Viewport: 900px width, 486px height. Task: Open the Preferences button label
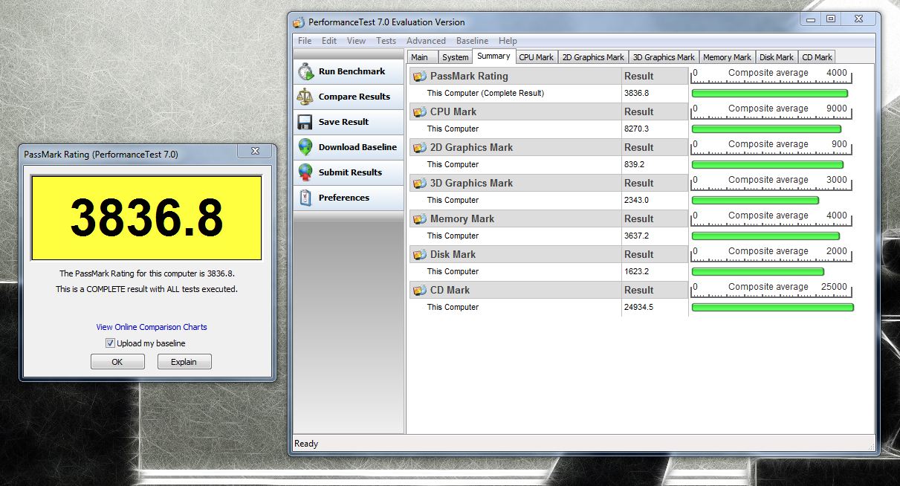pyautogui.click(x=344, y=198)
